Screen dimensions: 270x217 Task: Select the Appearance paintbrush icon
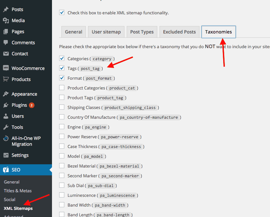pos(6,94)
